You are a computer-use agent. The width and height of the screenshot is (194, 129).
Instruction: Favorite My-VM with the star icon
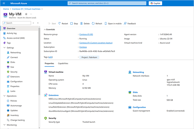pyautogui.click(x=26, y=14)
